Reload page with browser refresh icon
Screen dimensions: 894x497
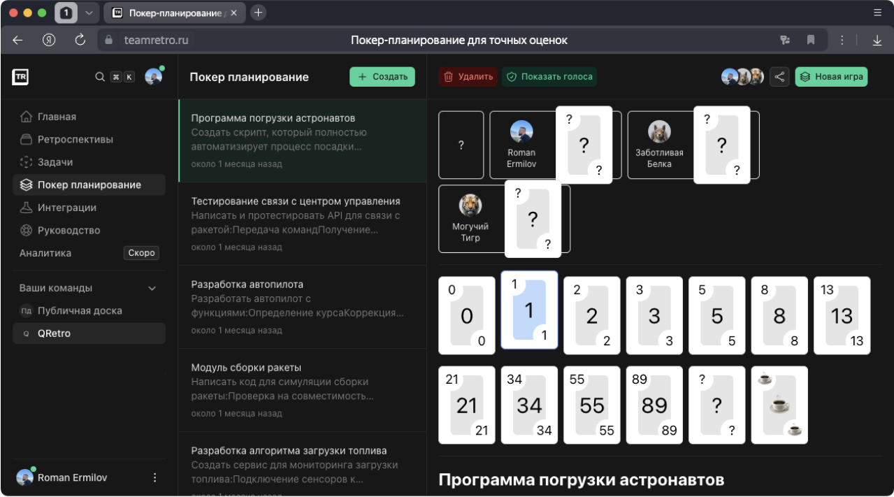[80, 40]
